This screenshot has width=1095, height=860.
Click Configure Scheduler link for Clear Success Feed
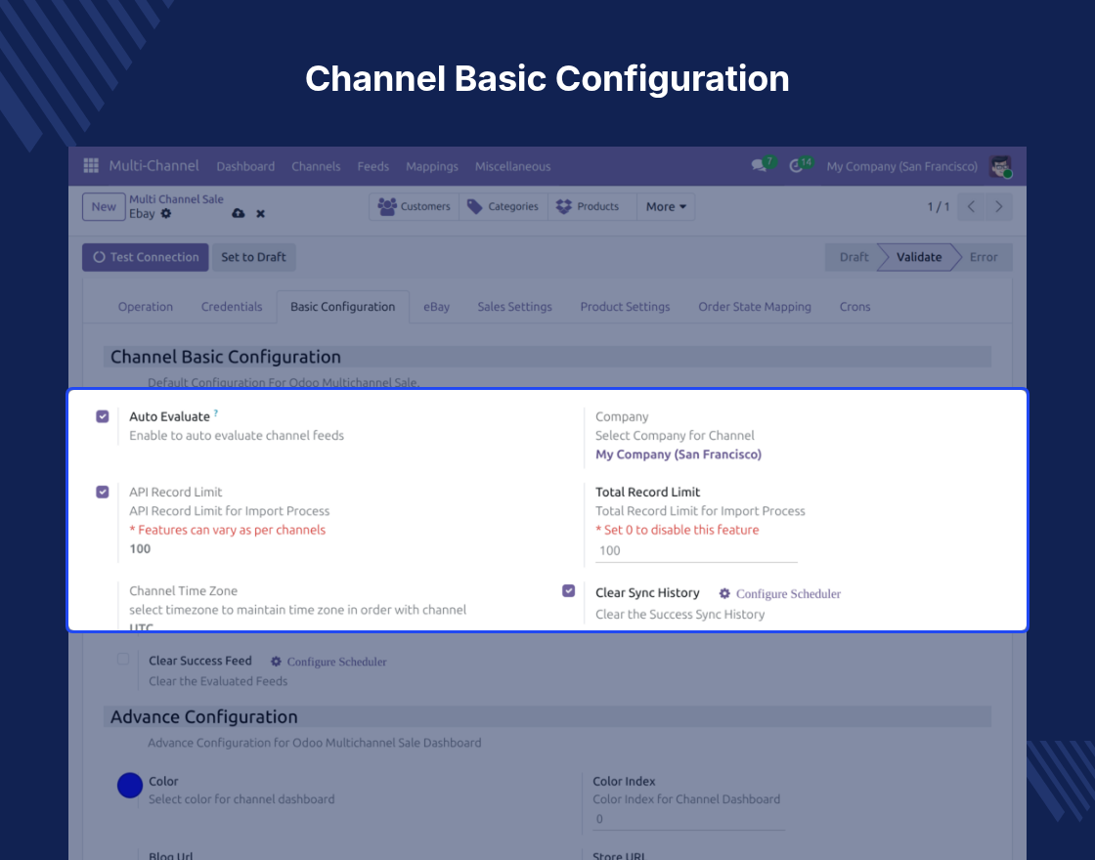coord(336,662)
